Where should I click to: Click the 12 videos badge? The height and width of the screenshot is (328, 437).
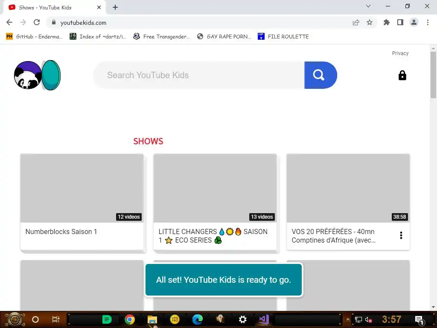click(129, 217)
